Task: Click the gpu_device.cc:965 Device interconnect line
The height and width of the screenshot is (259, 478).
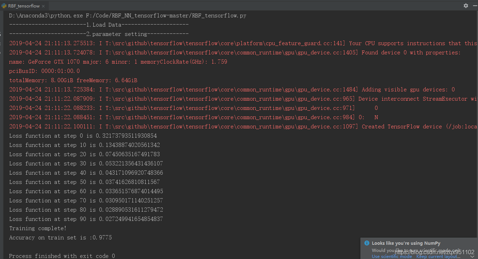Action: [243, 99]
